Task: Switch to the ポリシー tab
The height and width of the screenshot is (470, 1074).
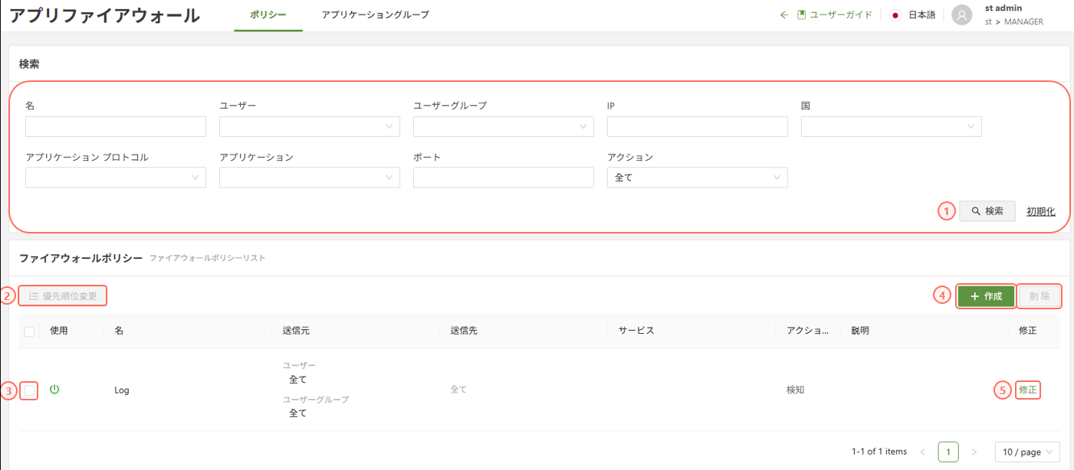Action: (268, 15)
